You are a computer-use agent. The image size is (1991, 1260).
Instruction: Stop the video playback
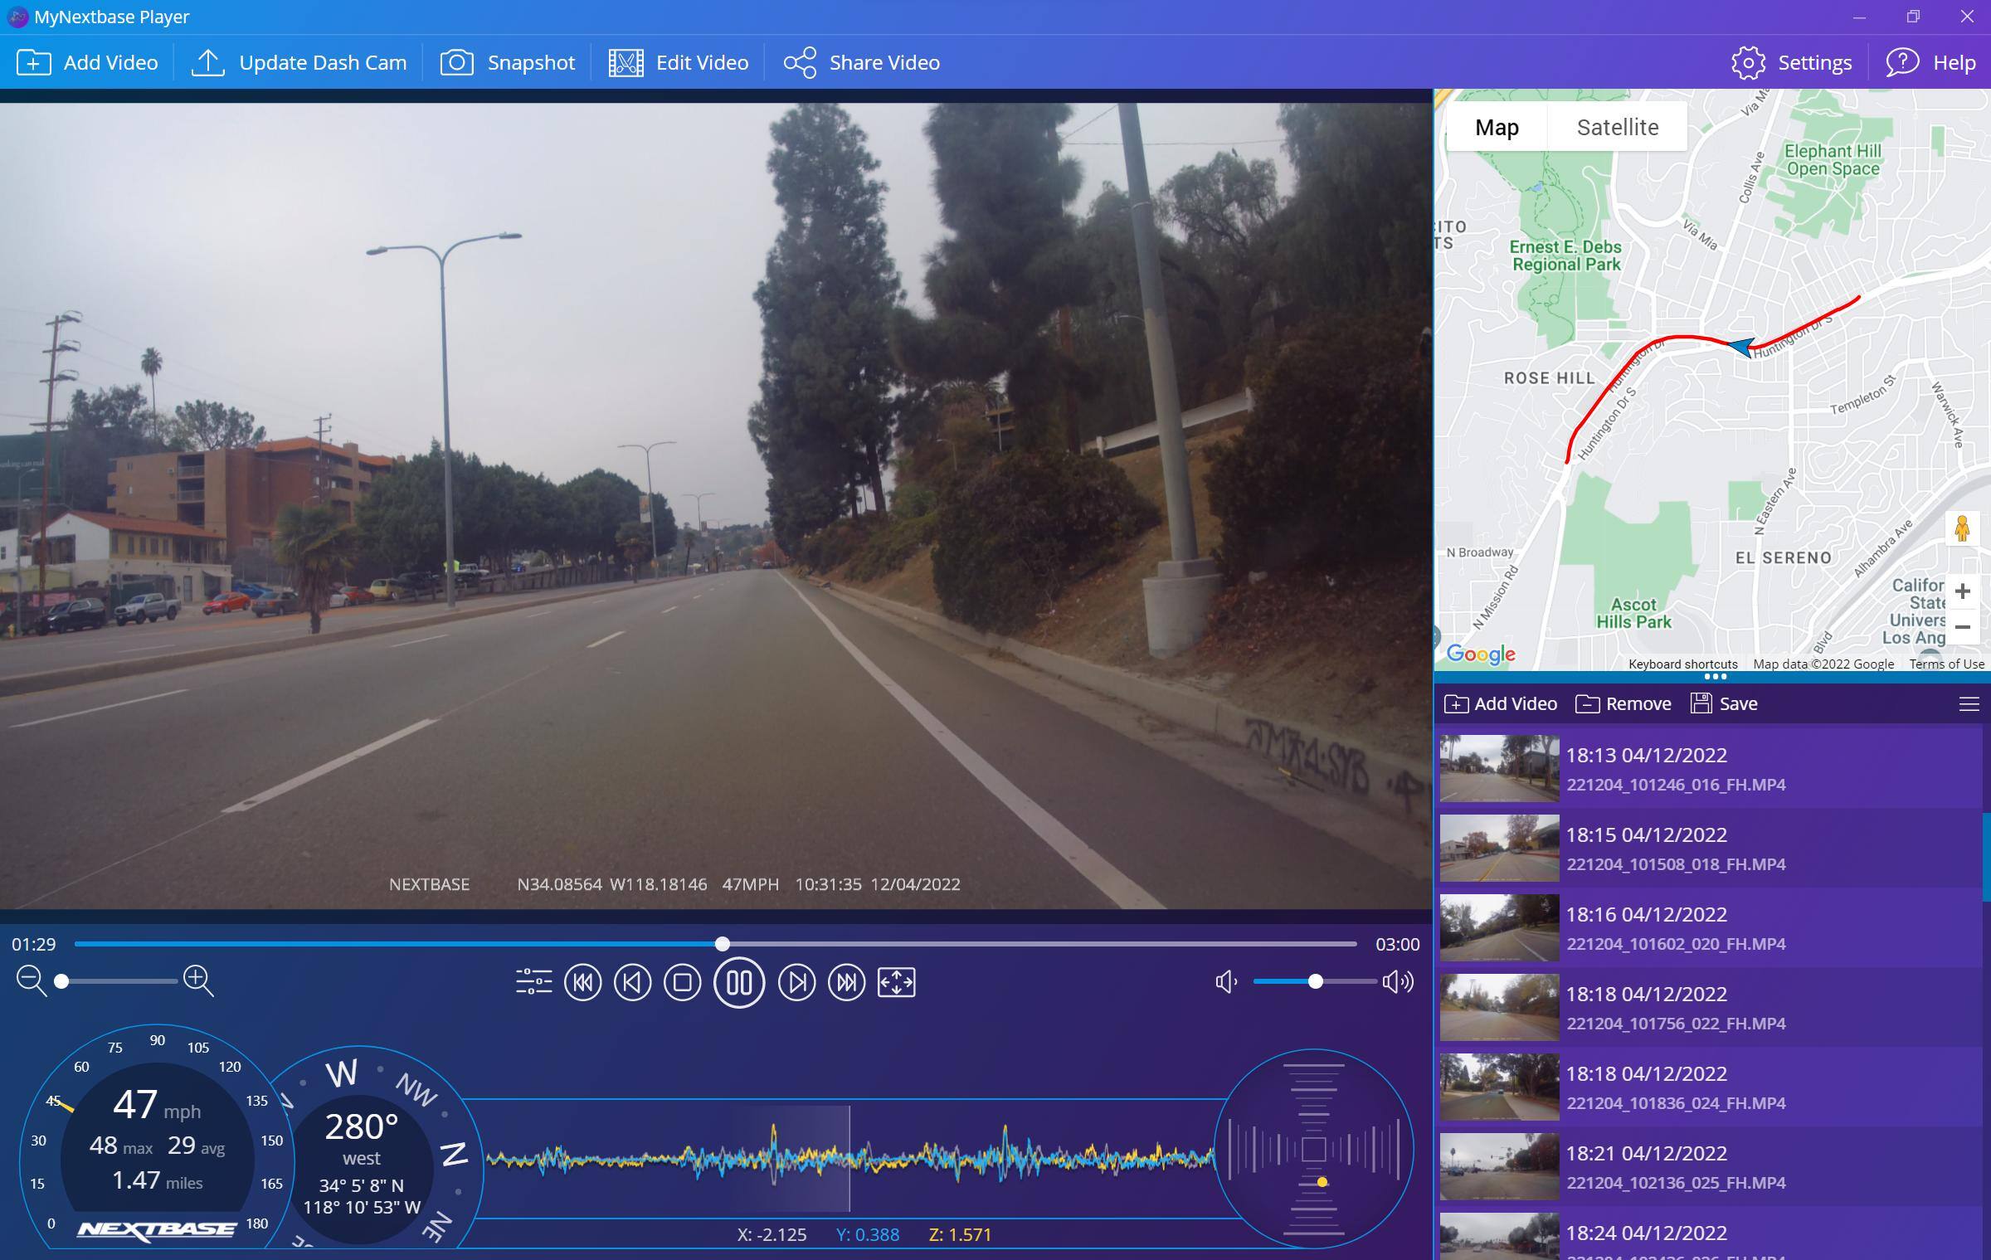pos(682,982)
